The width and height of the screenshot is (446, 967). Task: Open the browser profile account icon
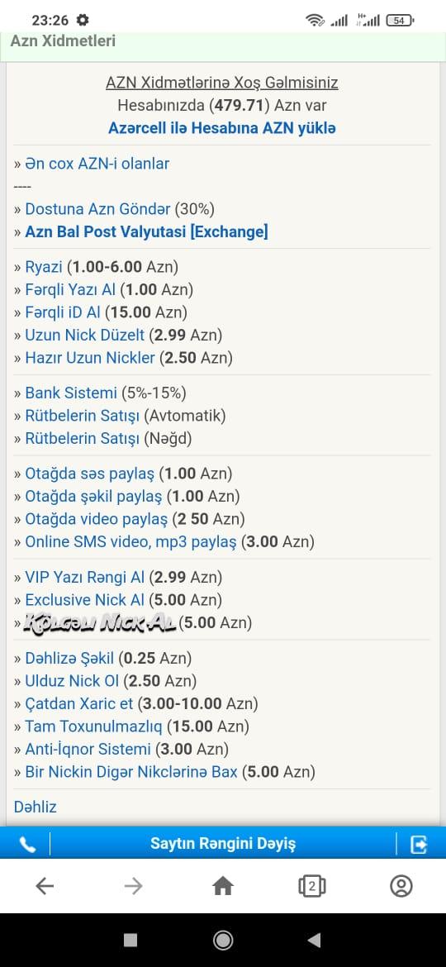tap(401, 886)
